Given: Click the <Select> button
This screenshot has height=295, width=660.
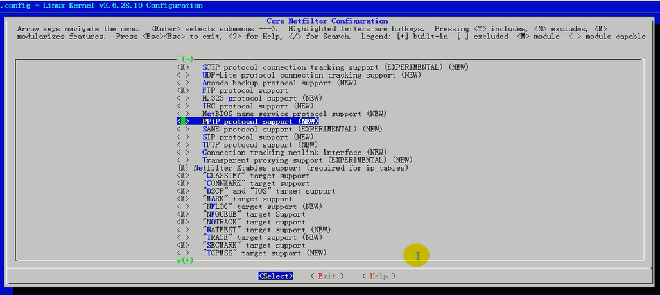Looking at the screenshot, I should coord(275,276).
